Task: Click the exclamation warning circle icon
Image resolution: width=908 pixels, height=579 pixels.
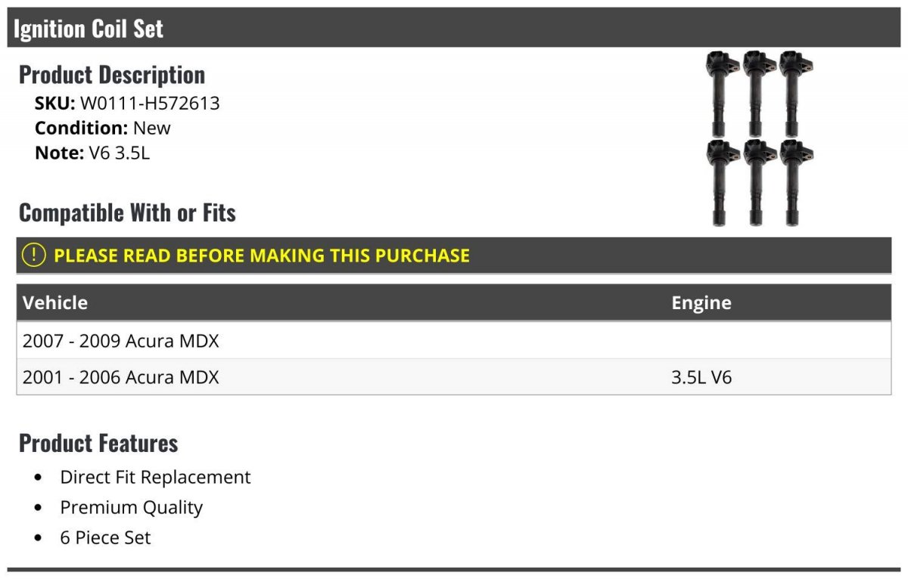Action: (34, 255)
